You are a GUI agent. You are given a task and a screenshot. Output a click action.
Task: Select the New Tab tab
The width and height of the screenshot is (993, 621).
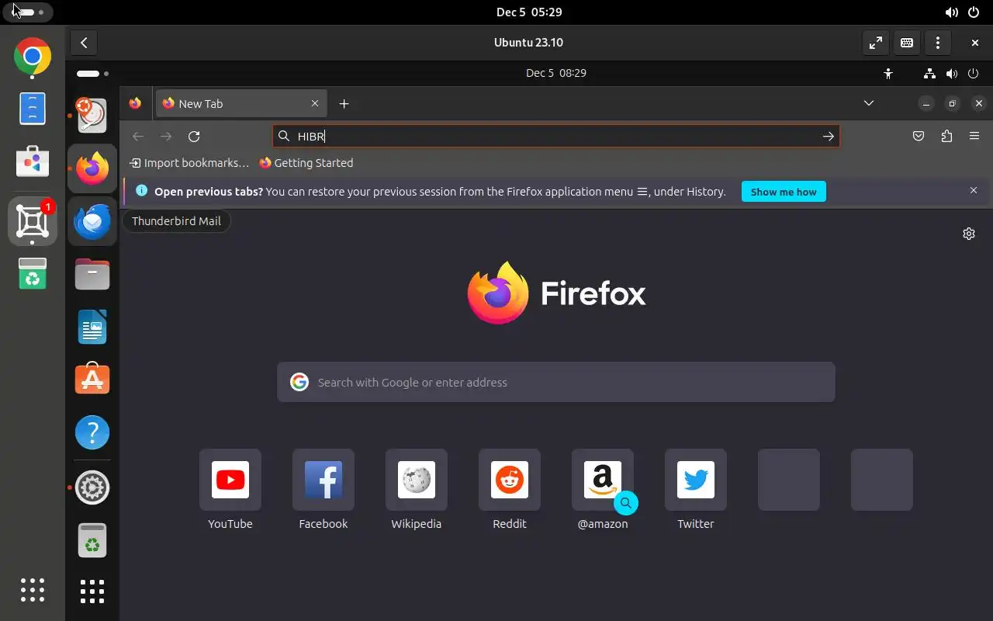(x=240, y=103)
